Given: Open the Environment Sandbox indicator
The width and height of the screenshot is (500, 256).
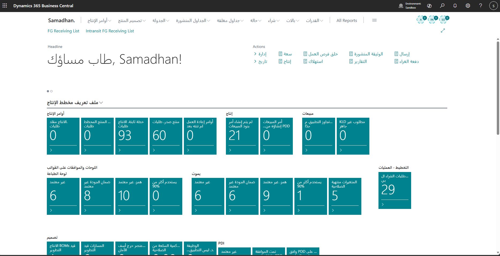Looking at the screenshot, I should click(410, 6).
